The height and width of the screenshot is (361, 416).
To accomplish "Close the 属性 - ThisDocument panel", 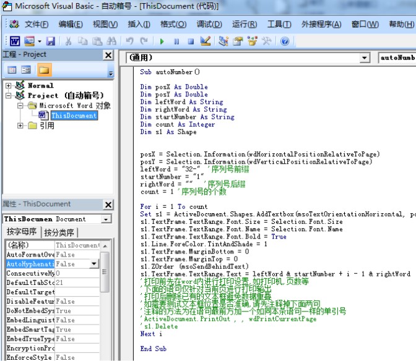I will click(x=108, y=205).
